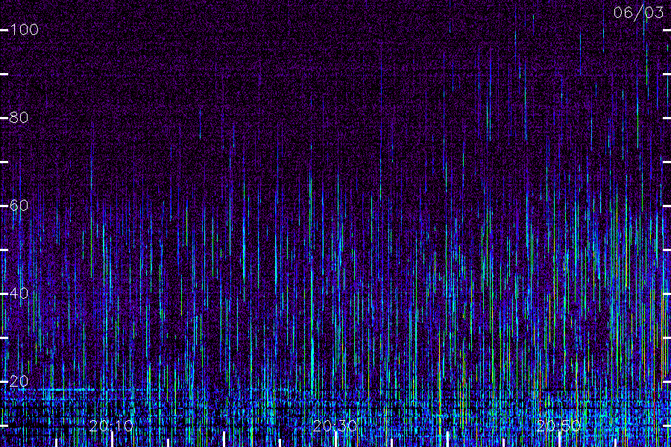Screen dimensions: 671x447
Task: Click the 40 frequency axis label
Action: point(19,293)
